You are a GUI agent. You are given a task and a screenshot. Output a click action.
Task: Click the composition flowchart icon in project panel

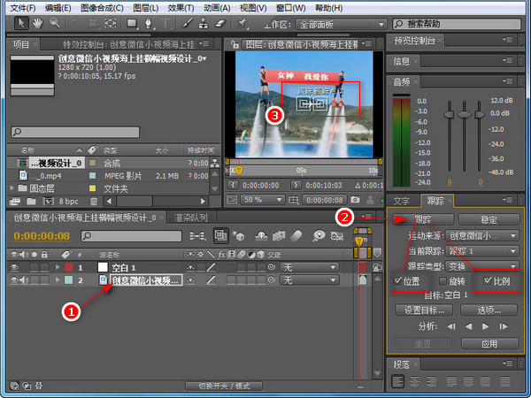tap(215, 163)
